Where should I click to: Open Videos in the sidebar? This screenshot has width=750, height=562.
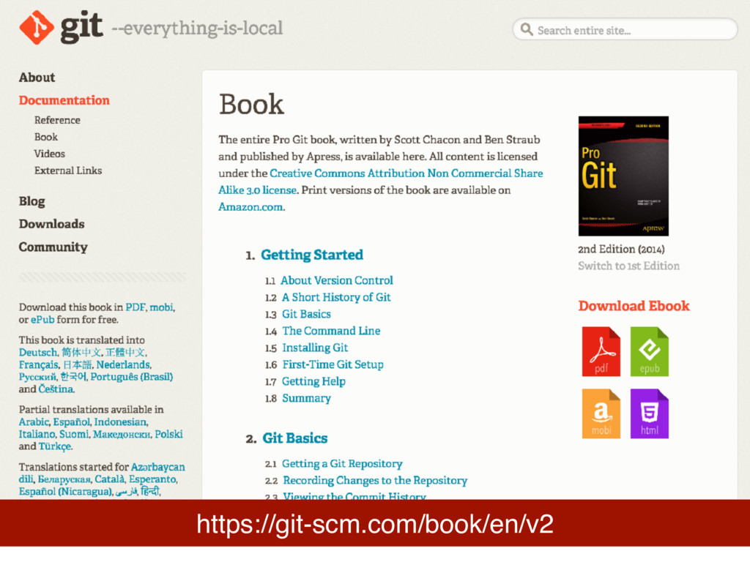pyautogui.click(x=49, y=154)
